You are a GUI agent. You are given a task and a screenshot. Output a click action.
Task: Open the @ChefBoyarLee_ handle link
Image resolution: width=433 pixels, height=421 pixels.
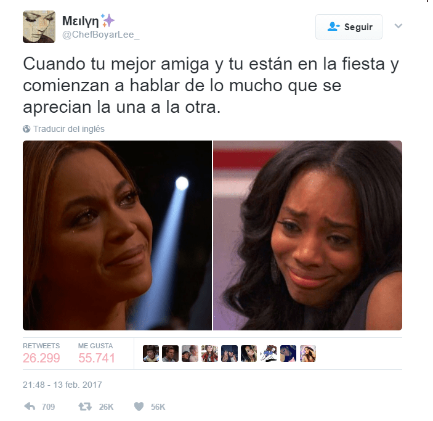click(x=101, y=35)
